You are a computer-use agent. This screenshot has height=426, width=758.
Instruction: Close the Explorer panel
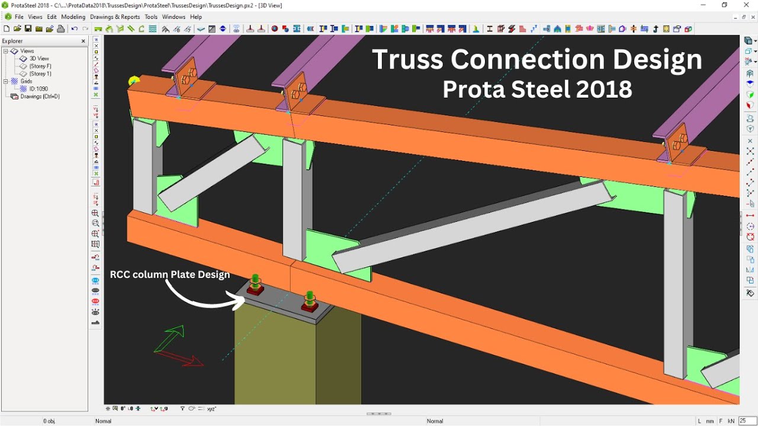[x=83, y=41]
